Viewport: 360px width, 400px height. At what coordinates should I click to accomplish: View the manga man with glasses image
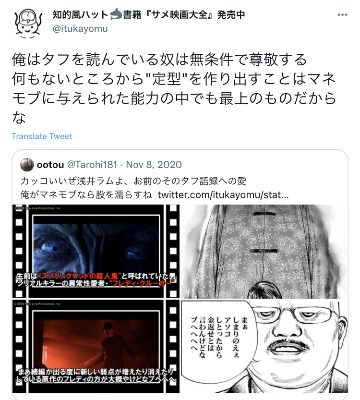point(264,346)
